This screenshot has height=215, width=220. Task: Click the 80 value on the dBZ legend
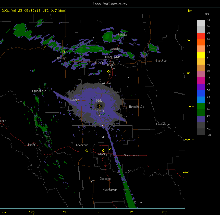tap(208, 20)
